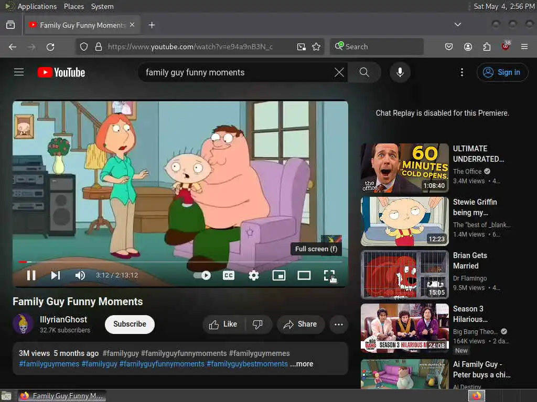
Task: Open picture-in-picture from the address bar
Action: click(x=301, y=47)
